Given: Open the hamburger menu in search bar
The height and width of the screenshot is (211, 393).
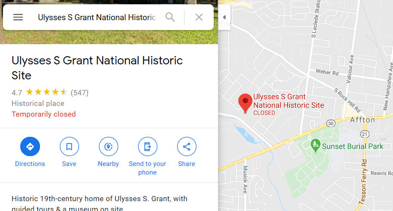Looking at the screenshot, I should coord(18,17).
